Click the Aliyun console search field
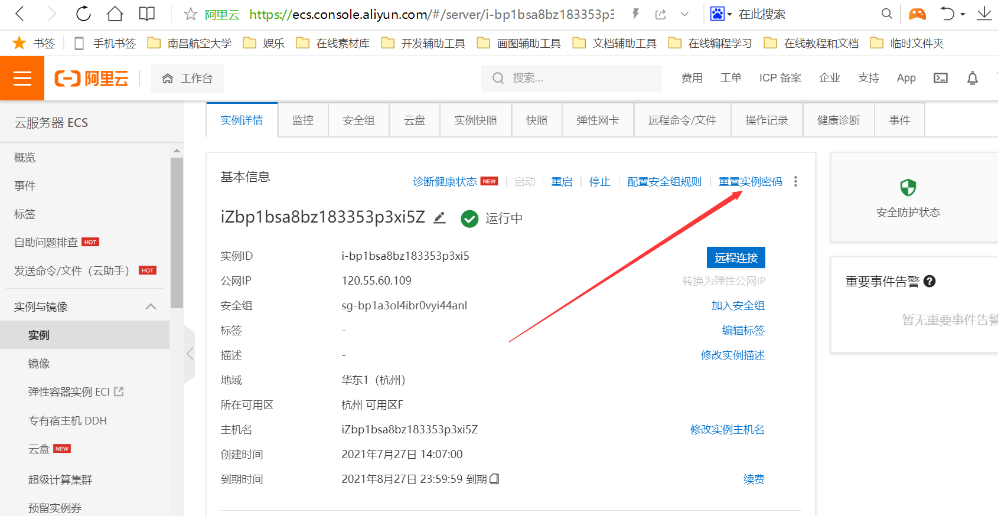The height and width of the screenshot is (516, 998). pyautogui.click(x=572, y=78)
